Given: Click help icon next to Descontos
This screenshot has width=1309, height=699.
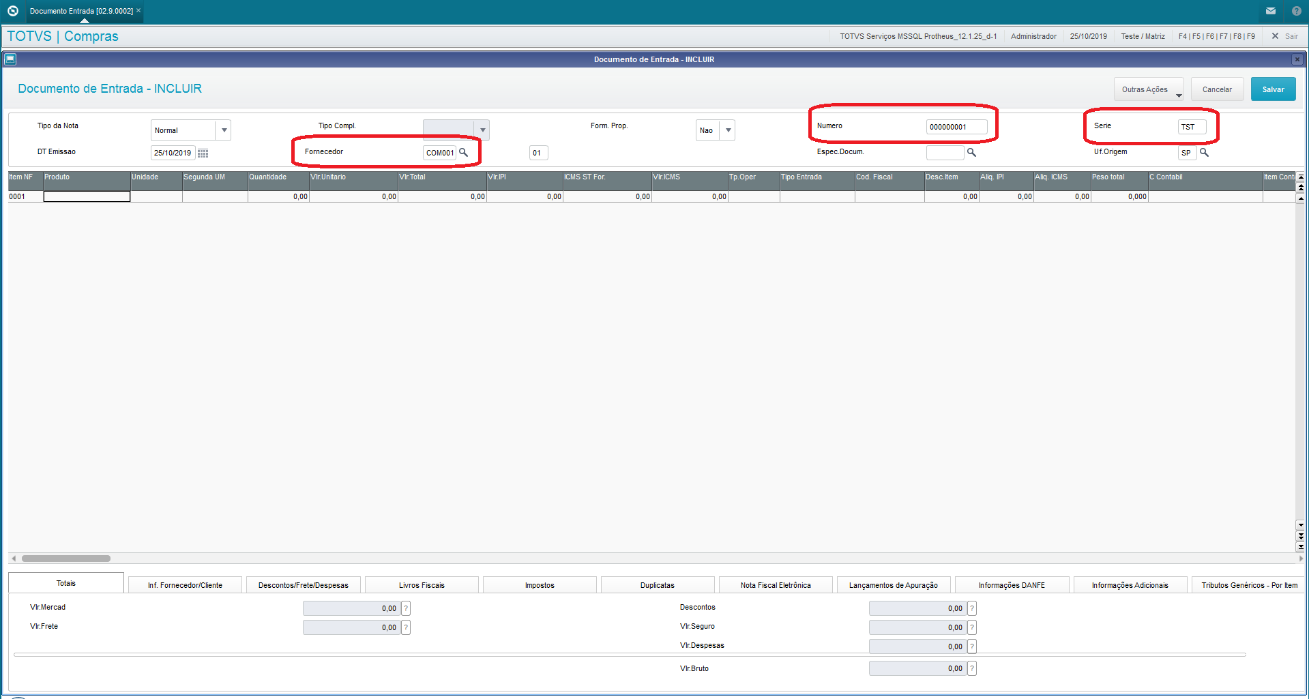Looking at the screenshot, I should [x=972, y=608].
